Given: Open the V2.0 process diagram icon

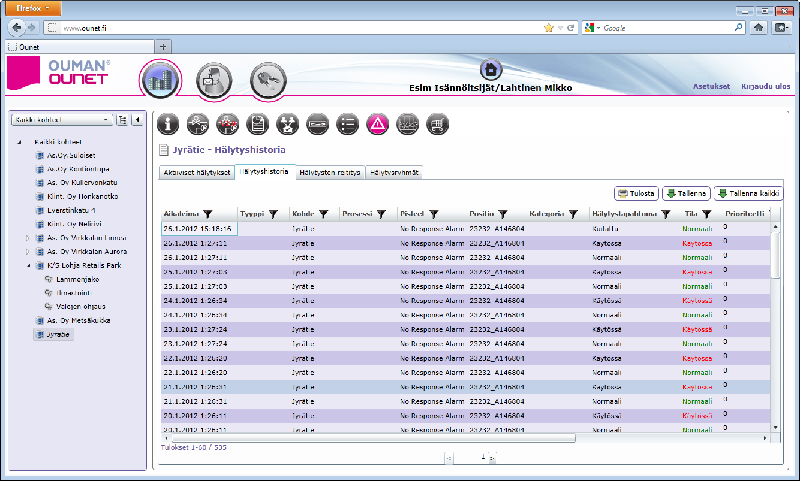Looking at the screenshot, I should (228, 124).
